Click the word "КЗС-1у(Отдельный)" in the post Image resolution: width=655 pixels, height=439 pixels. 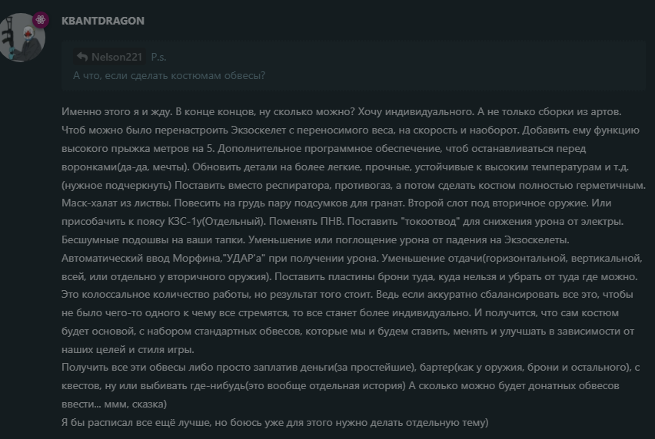pos(217,221)
